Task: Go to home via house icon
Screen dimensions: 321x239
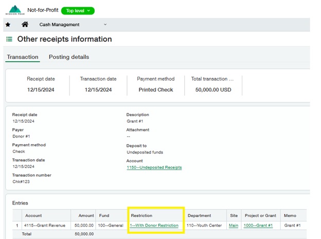Action: tap(25, 24)
